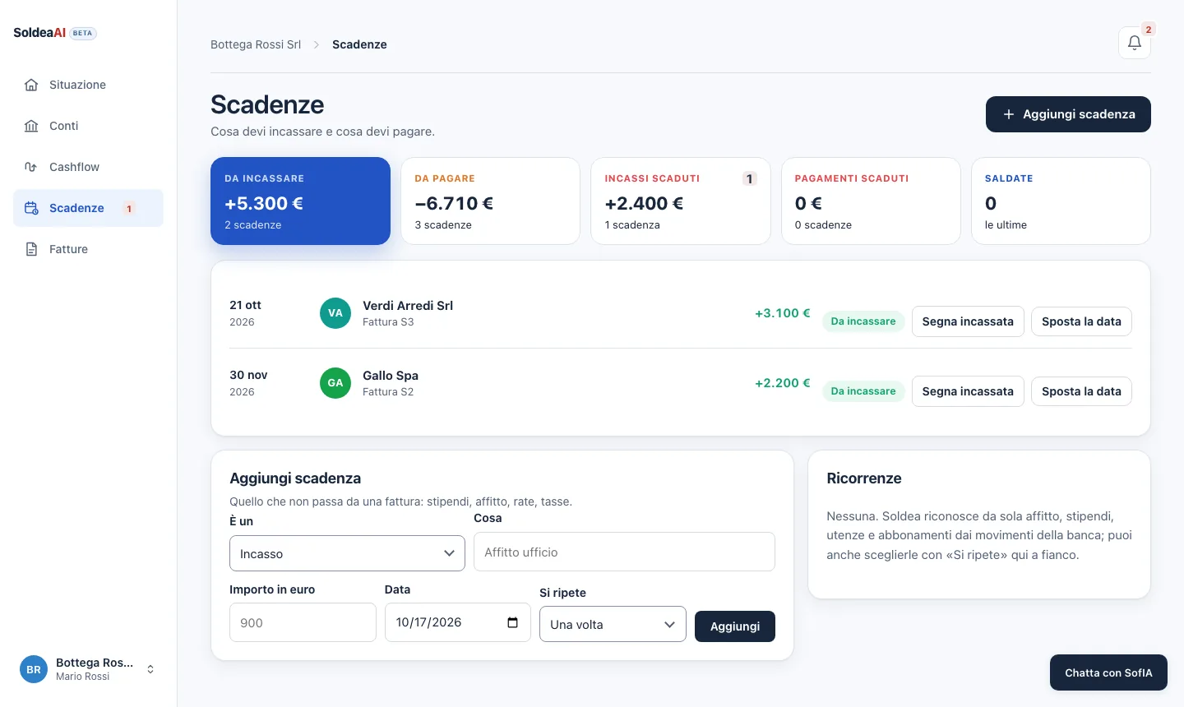Image resolution: width=1184 pixels, height=707 pixels.
Task: Click the Data date field
Action: click(x=457, y=622)
